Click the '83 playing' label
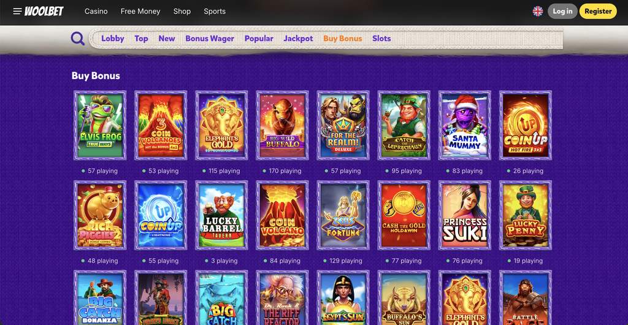This screenshot has height=325, width=628. click(467, 171)
